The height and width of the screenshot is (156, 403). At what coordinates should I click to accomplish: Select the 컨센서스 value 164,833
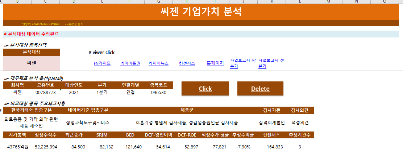pyautogui.click(x=272, y=147)
